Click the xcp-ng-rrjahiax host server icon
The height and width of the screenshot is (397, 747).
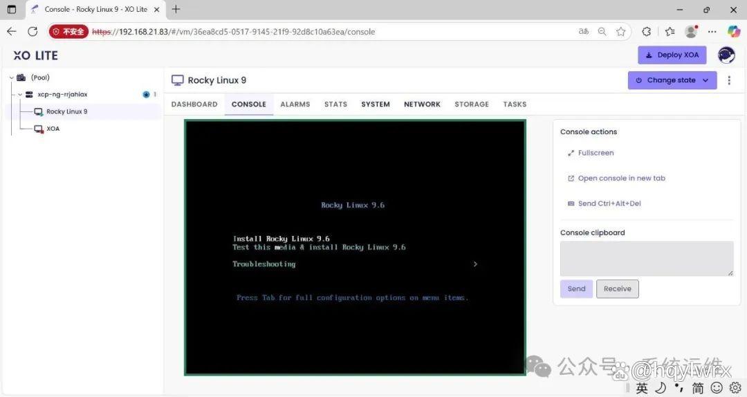(x=29, y=94)
